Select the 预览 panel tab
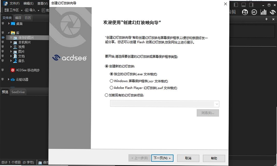 coord(5,92)
